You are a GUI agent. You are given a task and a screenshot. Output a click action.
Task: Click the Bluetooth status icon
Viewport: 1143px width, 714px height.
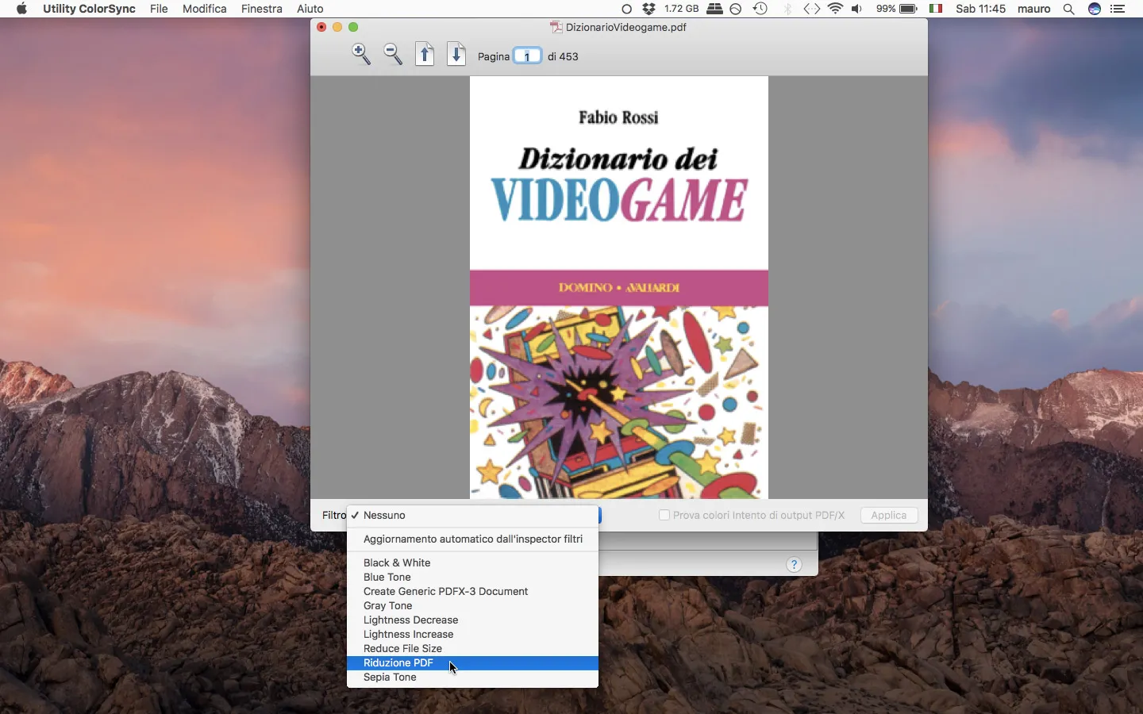pyautogui.click(x=787, y=9)
